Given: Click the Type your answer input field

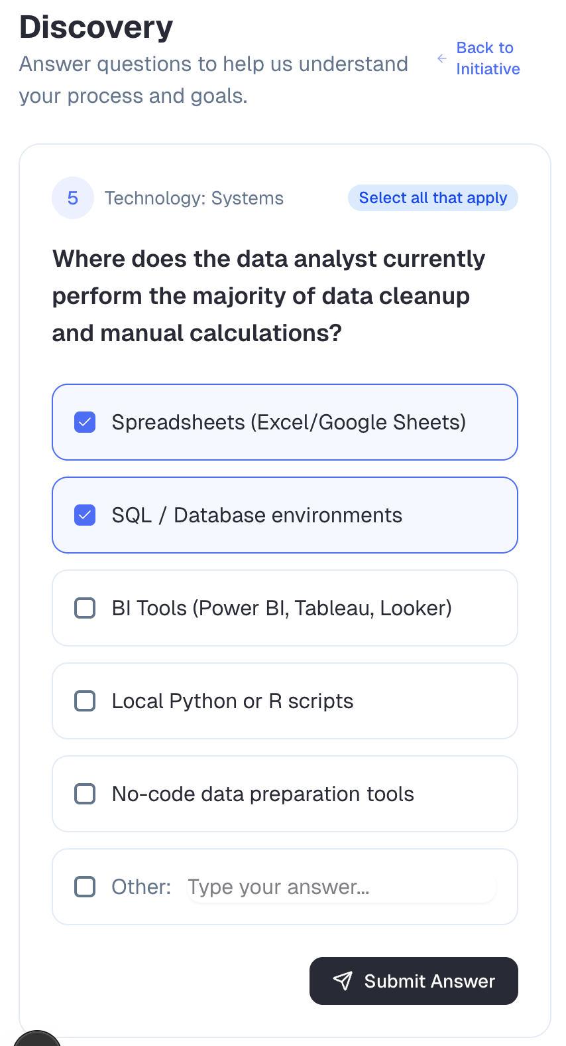Looking at the screenshot, I should click(340, 886).
